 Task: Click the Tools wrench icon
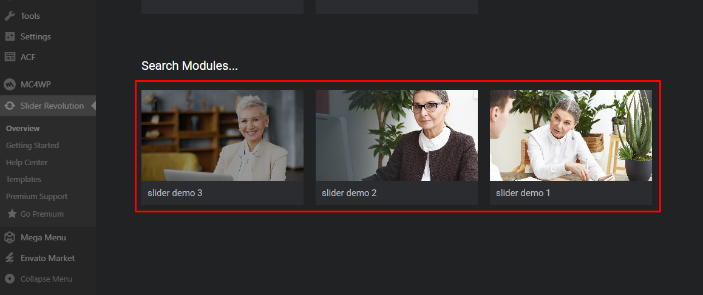tap(10, 16)
